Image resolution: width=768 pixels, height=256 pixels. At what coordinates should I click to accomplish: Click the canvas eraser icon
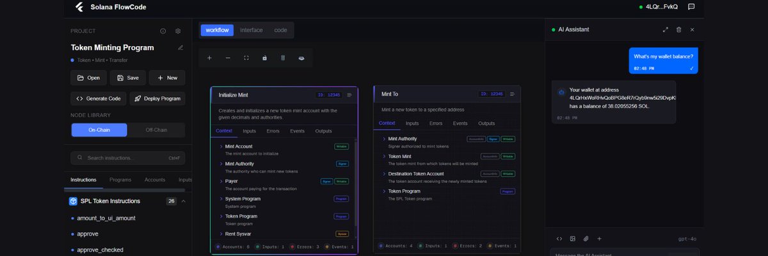coord(301,58)
